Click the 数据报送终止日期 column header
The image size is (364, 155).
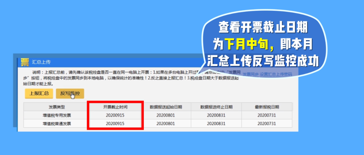[216, 107]
